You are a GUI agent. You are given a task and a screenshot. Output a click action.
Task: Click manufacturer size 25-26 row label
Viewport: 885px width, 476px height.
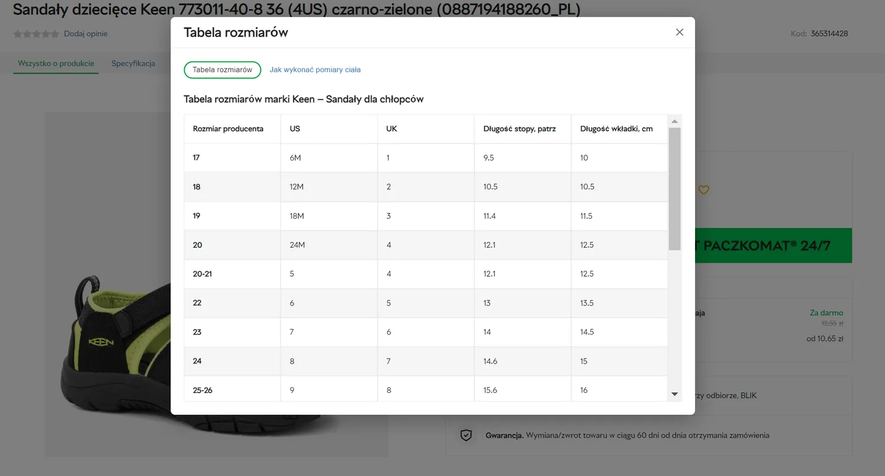202,390
